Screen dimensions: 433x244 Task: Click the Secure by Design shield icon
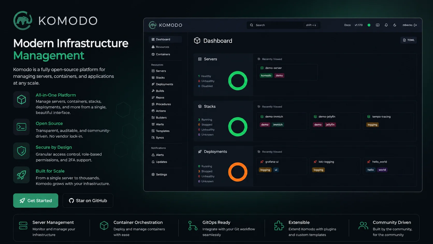click(x=21, y=151)
